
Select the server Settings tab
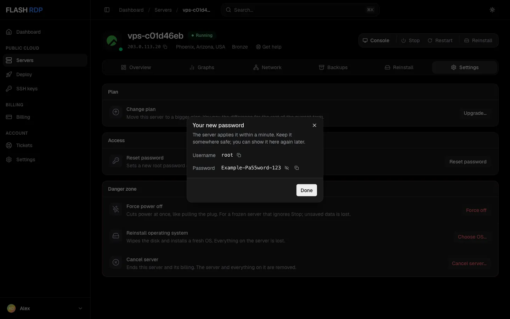click(465, 67)
